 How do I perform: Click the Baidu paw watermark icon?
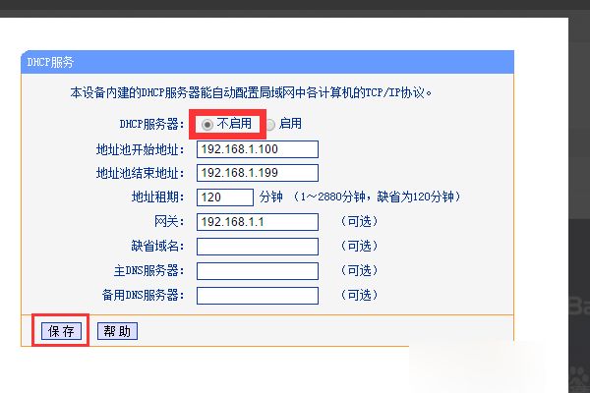point(580,378)
